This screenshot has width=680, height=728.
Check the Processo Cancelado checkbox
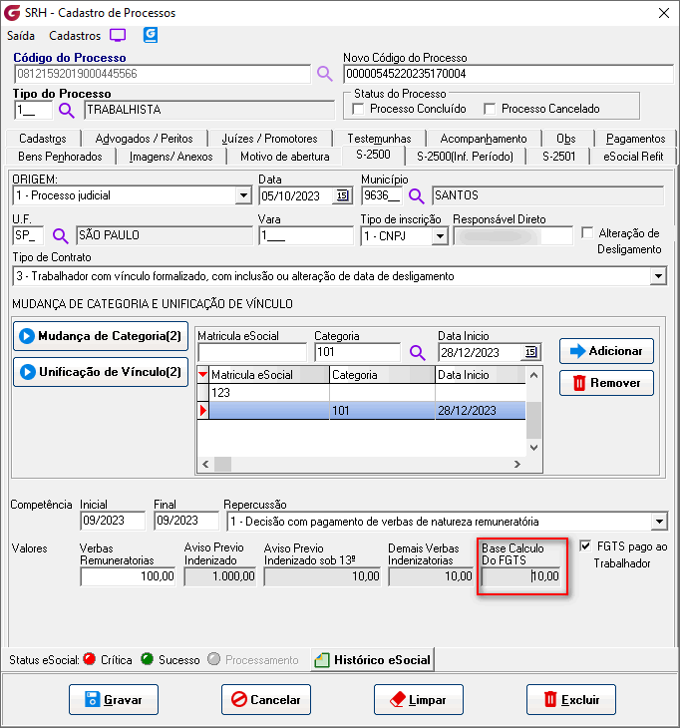point(490,109)
